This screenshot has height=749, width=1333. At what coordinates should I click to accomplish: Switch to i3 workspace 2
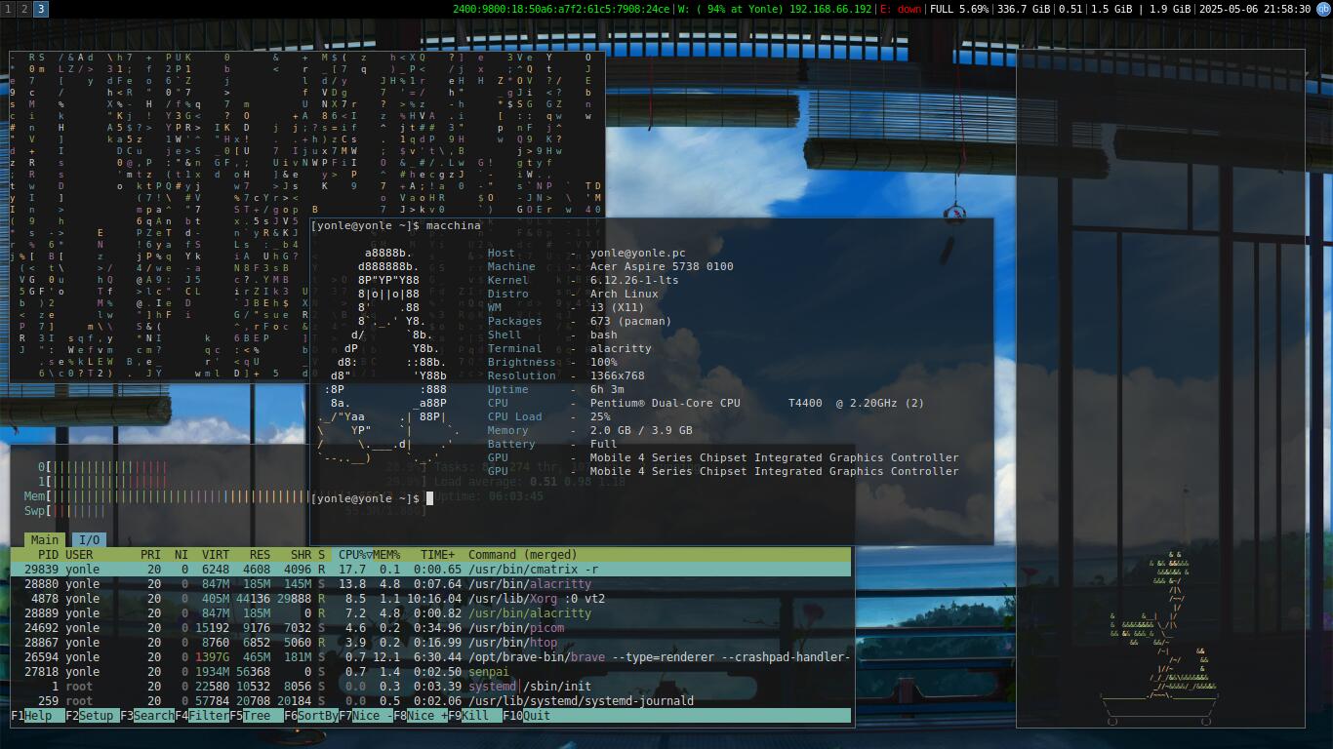tap(24, 9)
